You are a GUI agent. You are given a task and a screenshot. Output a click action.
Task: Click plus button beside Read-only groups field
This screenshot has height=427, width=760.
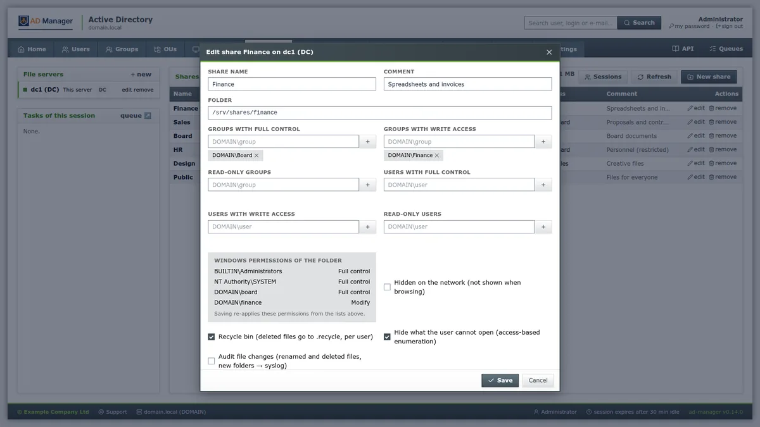tap(367, 185)
